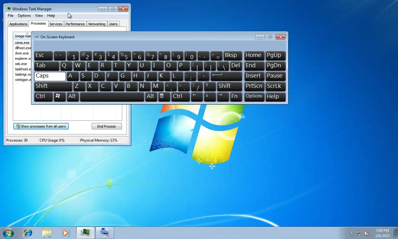This screenshot has width=398, height=239.
Task: Tap the apostrophe quote key
Action: [x=203, y=76]
